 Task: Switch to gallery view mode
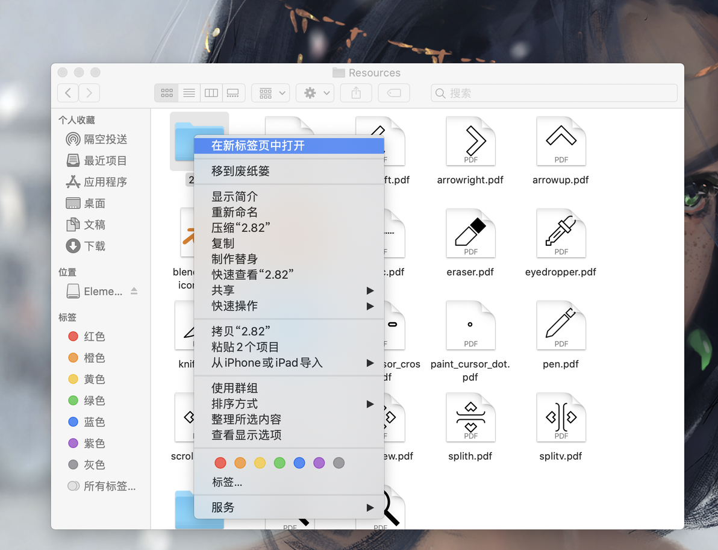coord(233,93)
